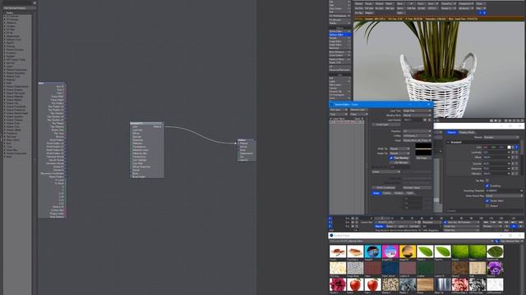526x295 pixels.
Task: Toggle the layer enable checkmark in layer list
Action: tap(330, 122)
